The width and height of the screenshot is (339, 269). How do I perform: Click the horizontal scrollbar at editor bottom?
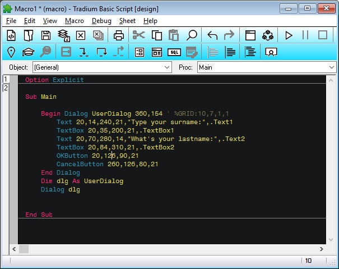(x=168, y=249)
